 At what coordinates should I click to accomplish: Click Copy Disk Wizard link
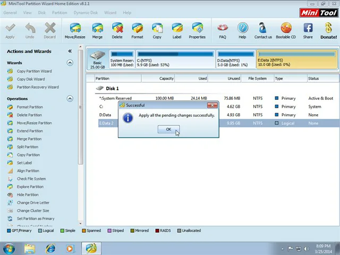(x=30, y=79)
